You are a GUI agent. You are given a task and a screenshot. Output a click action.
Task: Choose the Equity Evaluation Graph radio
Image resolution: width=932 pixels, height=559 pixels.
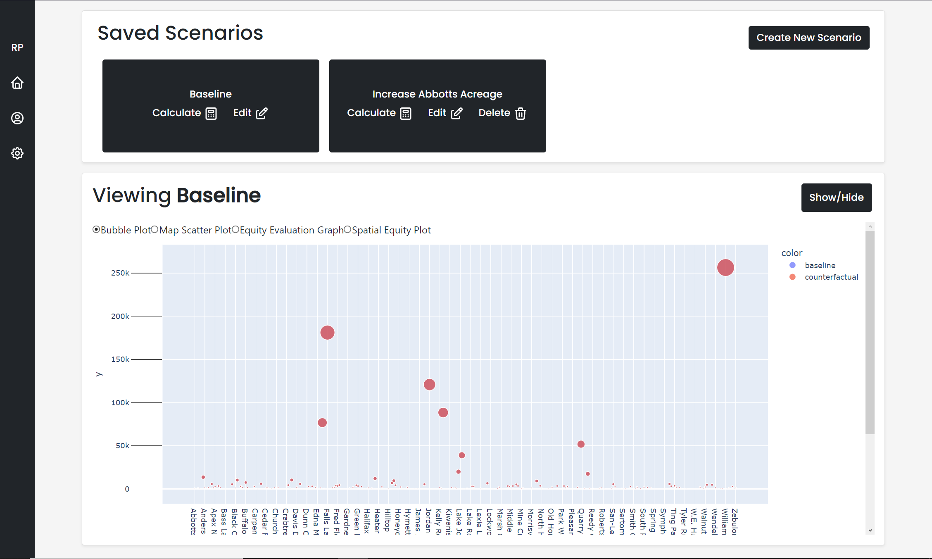click(235, 230)
